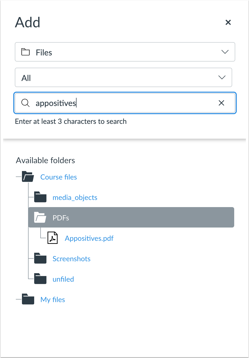The width and height of the screenshot is (249, 358).
Task: Click the PDFs open folder icon
Action: tap(40, 218)
